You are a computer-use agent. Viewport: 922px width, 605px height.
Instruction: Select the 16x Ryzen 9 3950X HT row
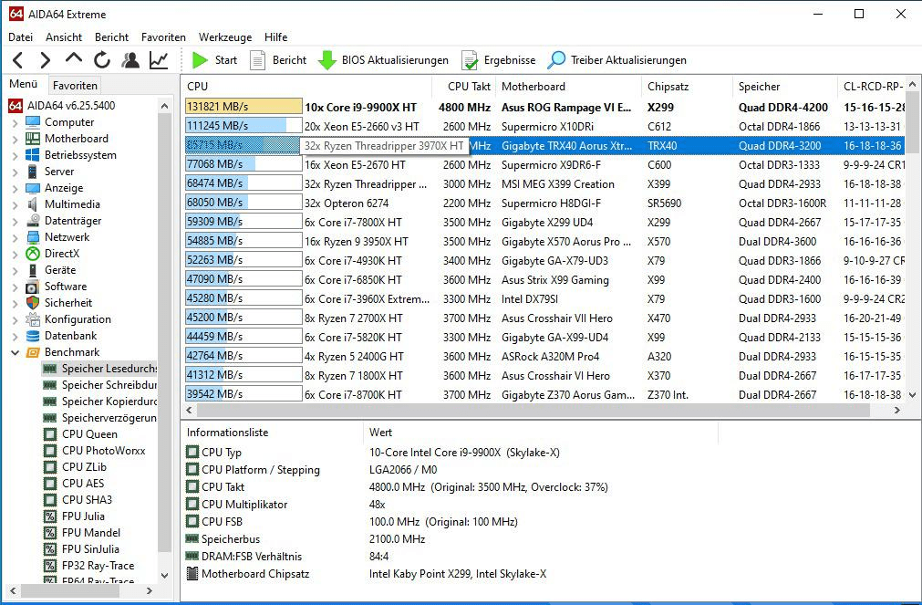pyautogui.click(x=544, y=241)
